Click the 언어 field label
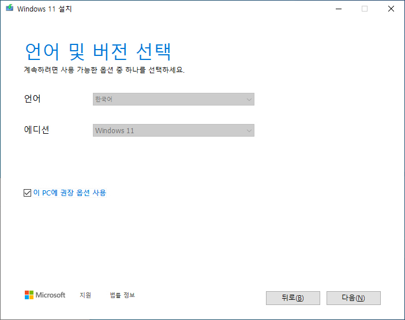 point(32,99)
